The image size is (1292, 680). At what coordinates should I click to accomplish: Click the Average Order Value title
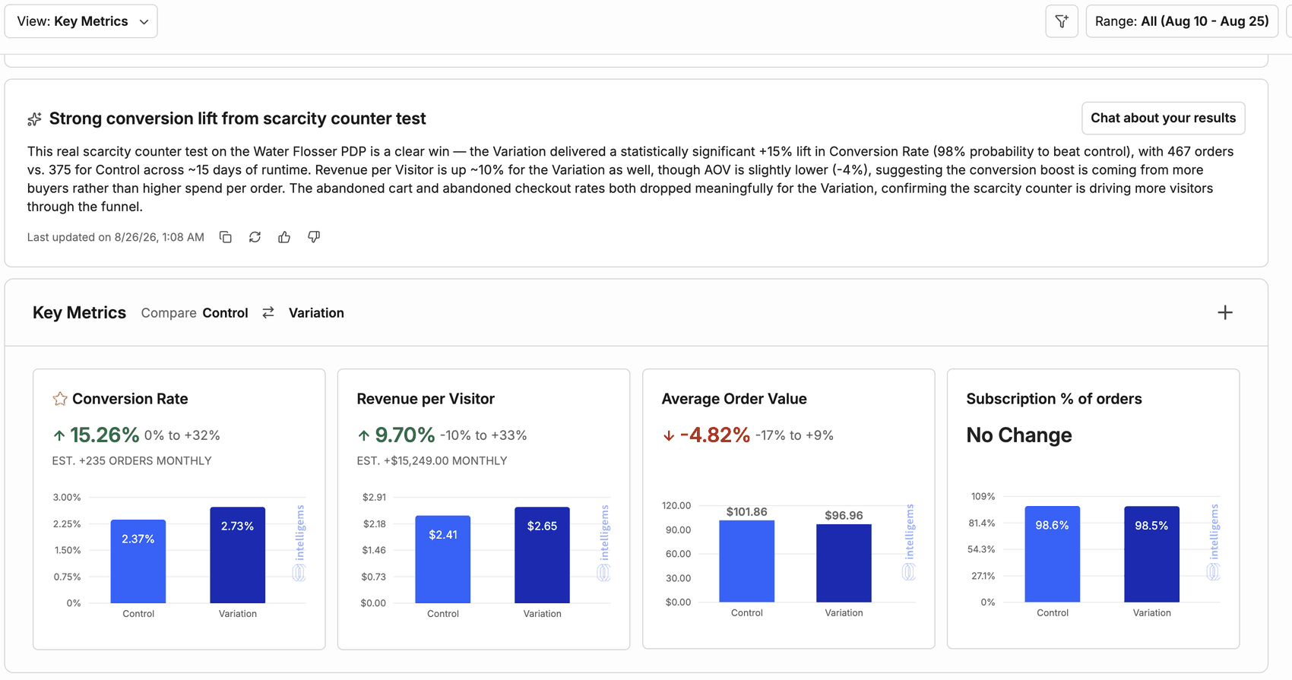coord(734,399)
